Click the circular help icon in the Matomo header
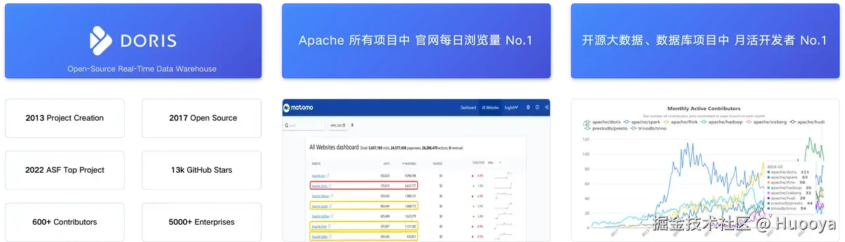The height and width of the screenshot is (242, 845). (537, 107)
